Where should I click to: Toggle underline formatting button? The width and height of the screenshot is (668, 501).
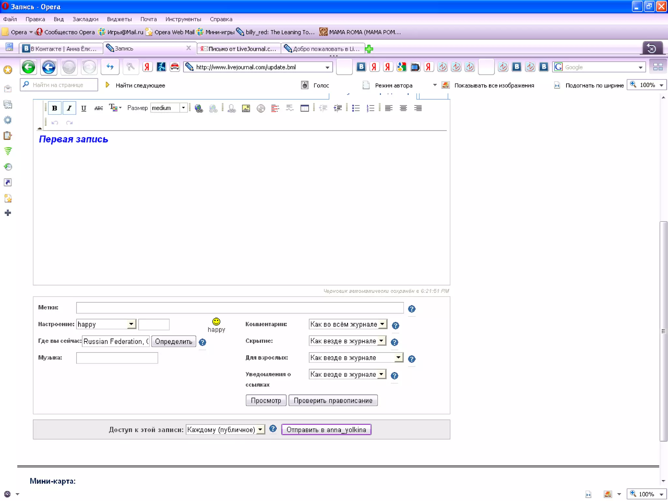(x=83, y=108)
